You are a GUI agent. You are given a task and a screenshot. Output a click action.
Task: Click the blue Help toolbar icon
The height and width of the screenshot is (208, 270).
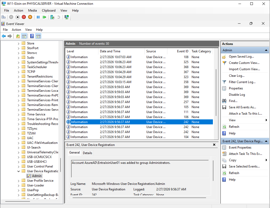click(x=32, y=36)
